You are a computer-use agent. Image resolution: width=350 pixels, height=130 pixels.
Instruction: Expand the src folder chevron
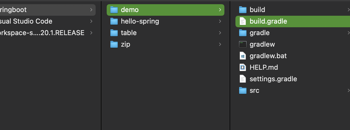coord(348,90)
